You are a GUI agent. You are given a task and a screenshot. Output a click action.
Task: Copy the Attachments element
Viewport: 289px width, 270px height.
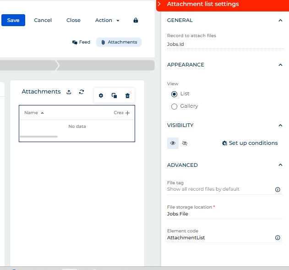[115, 95]
